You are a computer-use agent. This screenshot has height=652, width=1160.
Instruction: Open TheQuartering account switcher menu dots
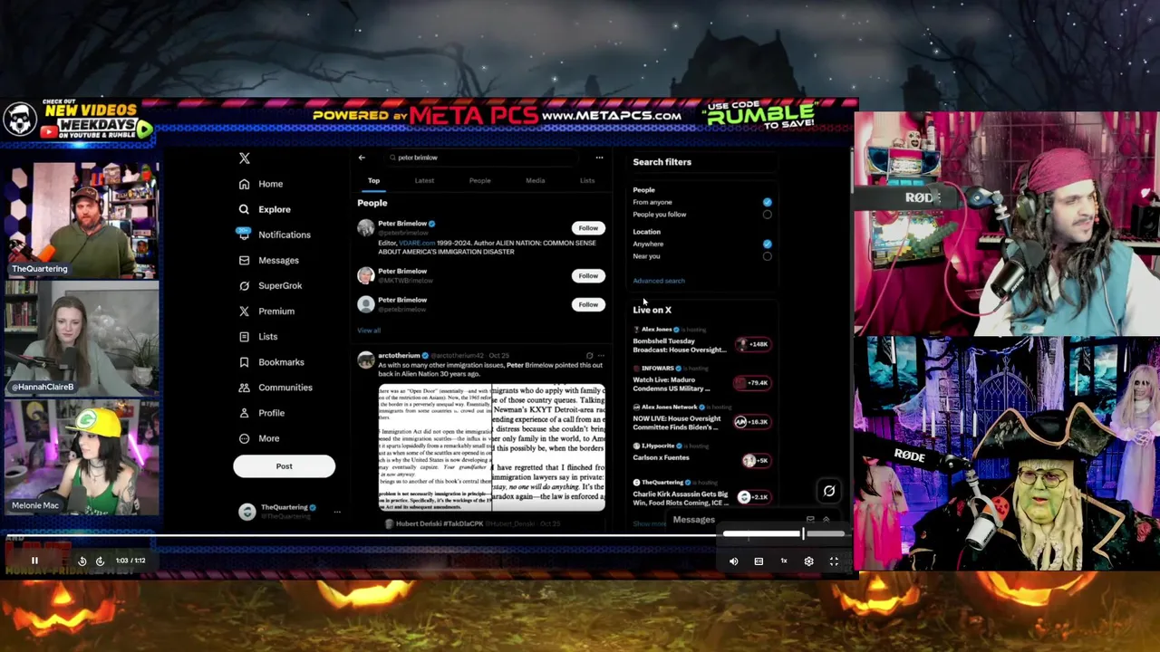[x=337, y=512]
